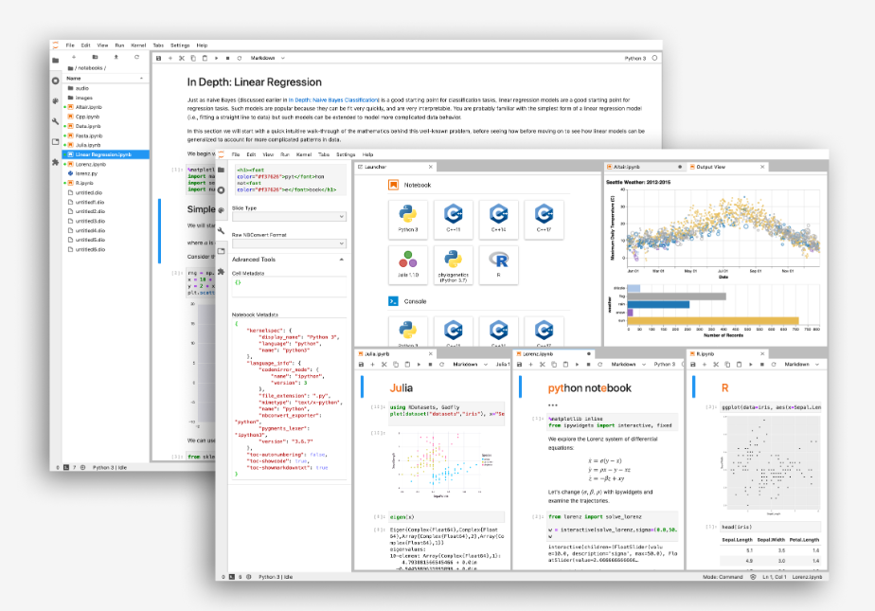Open Markdown cell type dropdown in R.ipynb toolbar
The height and width of the screenshot is (611, 875).
point(801,365)
